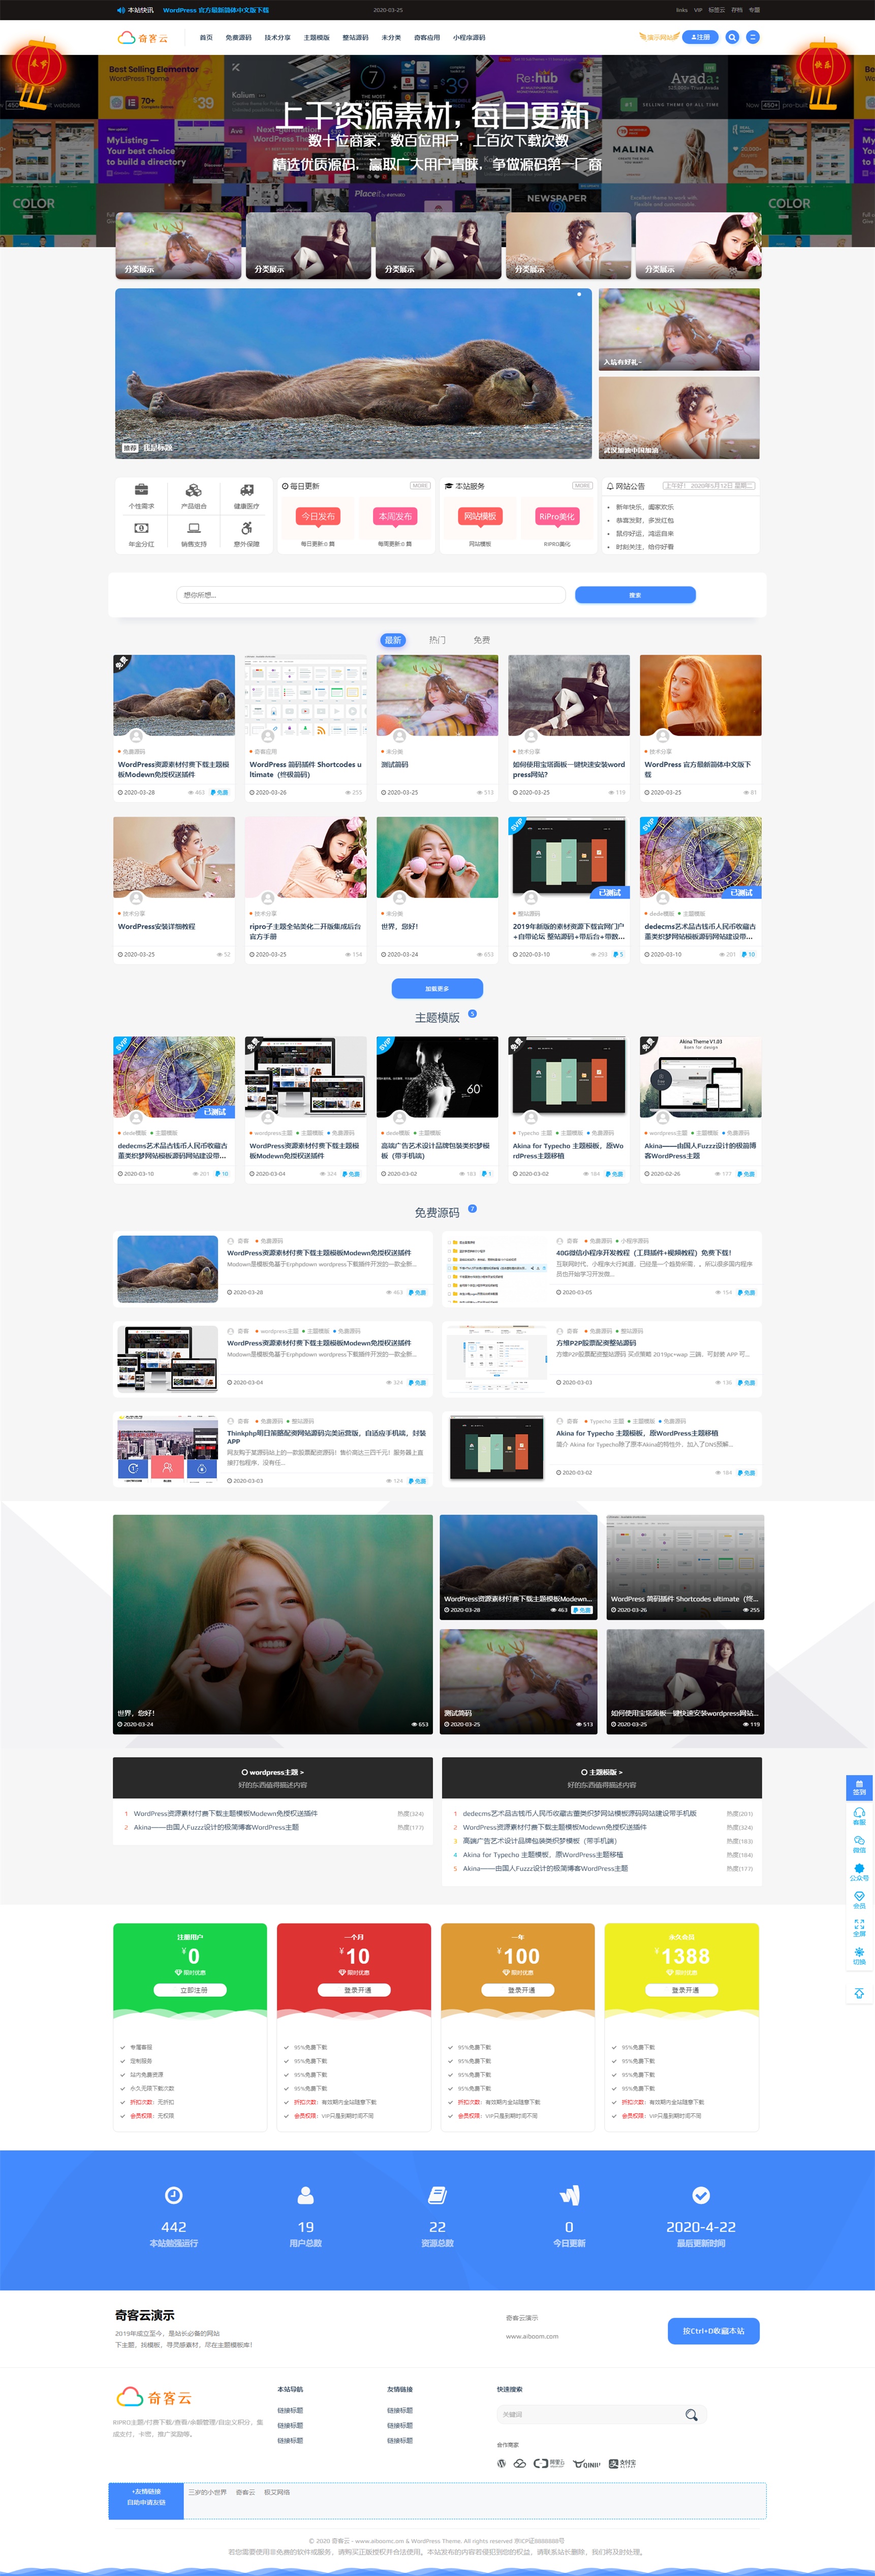Click the carousel dot indicator on the otter slide
Screen dimensions: 875x2576
tap(578, 295)
